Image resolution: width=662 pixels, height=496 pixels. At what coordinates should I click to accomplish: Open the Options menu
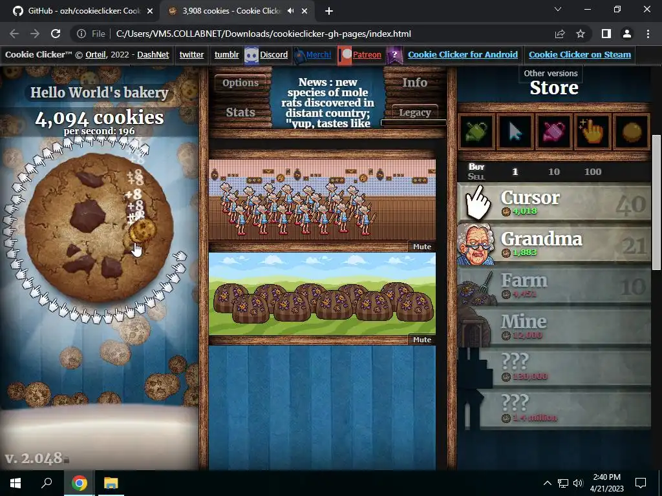pyautogui.click(x=240, y=83)
